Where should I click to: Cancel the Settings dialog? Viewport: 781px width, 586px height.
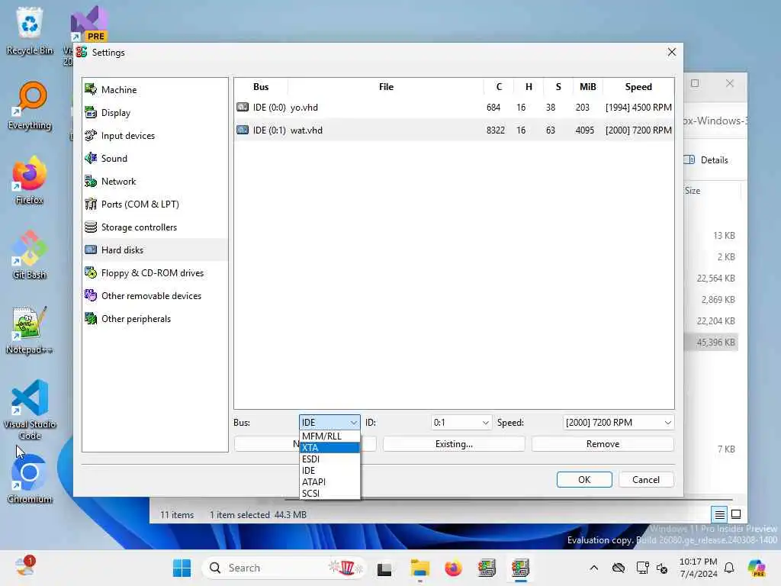coord(646,479)
